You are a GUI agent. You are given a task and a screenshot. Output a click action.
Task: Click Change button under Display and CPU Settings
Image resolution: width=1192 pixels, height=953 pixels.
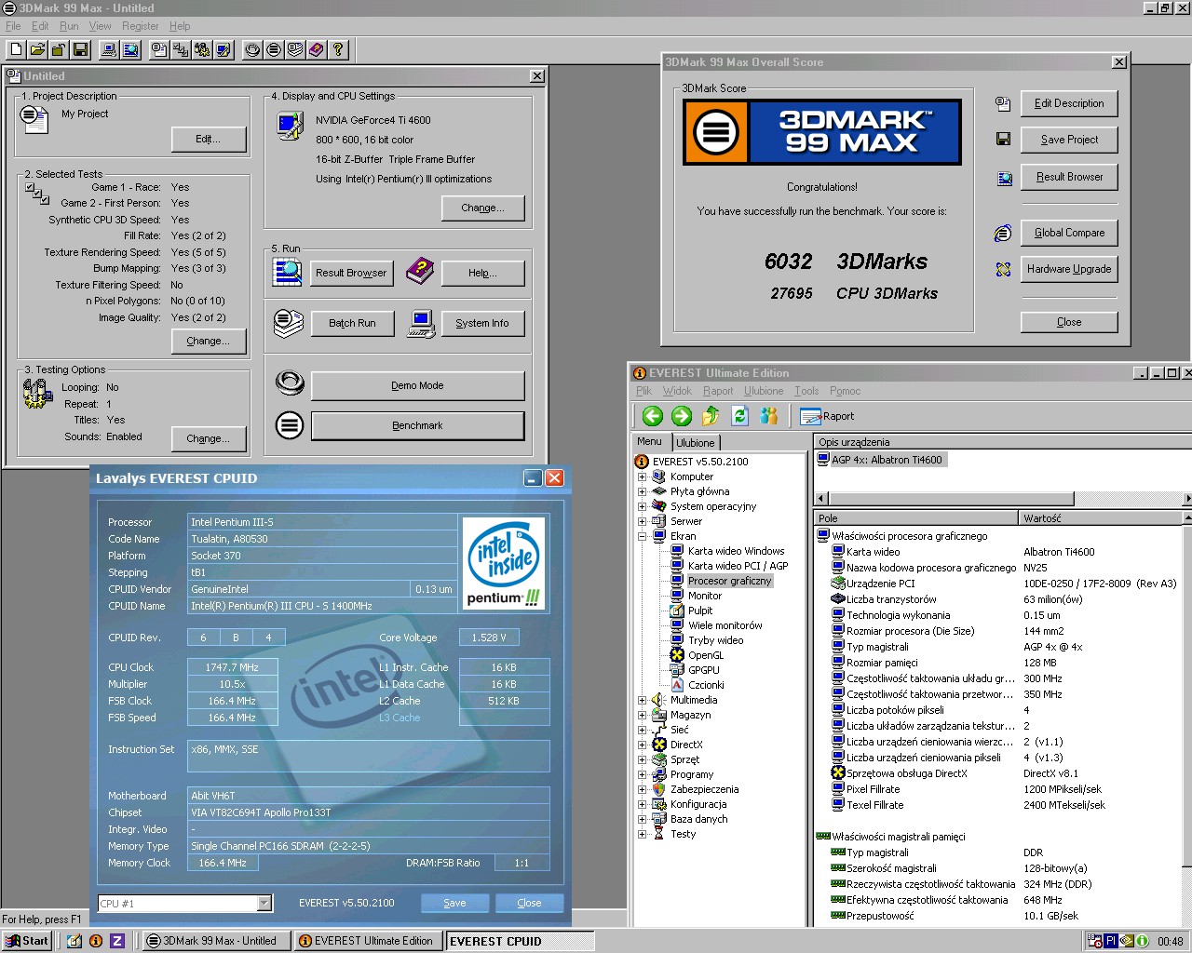[482, 208]
